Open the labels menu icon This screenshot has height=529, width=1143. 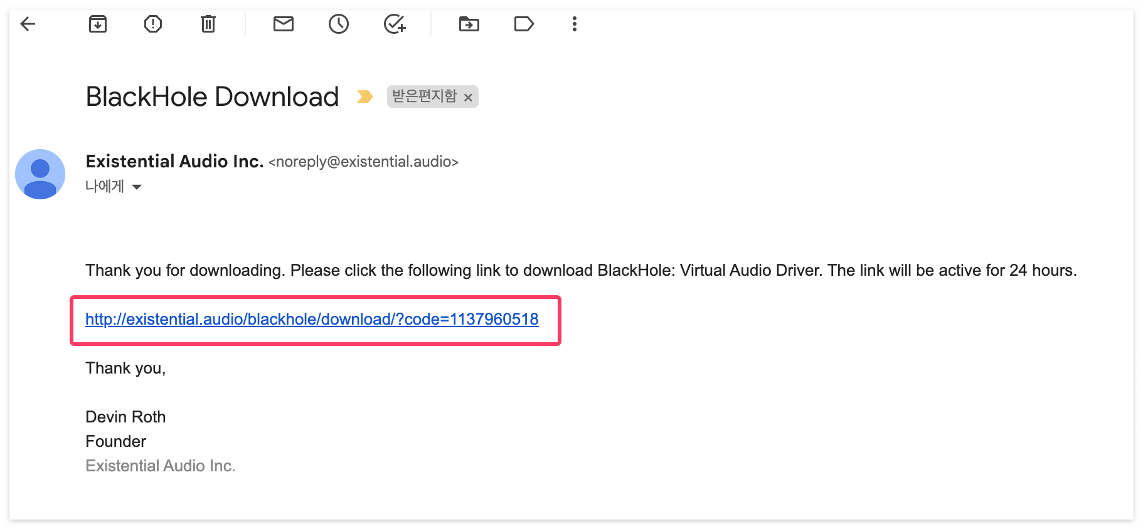524,24
